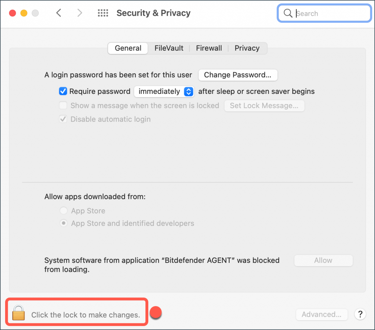Uncheck Require password after sleep

63,91
